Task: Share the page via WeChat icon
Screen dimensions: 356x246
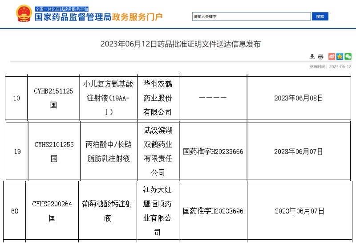Action: point(348,57)
